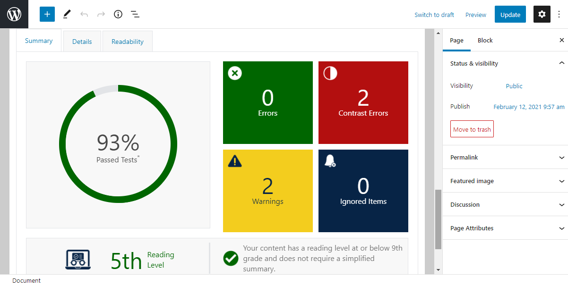Click the bell icon on Ignored Items
Viewport: 568px width, 286px height.
330,161
